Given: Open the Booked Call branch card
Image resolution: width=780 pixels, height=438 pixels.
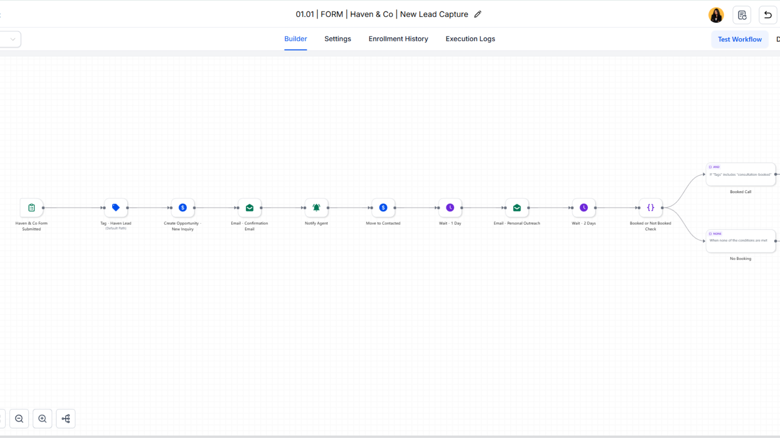Looking at the screenshot, I should pos(741,174).
